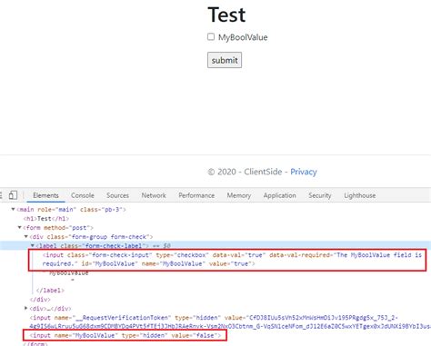Screen dimensions: 431x346
Task: Click the MyBoolValue label text
Action: (x=243, y=37)
